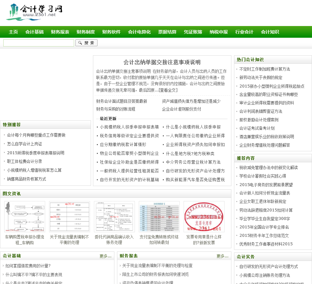Open 会计每个月有哪些重点工作需要做
312x284 pixels.
(36, 135)
